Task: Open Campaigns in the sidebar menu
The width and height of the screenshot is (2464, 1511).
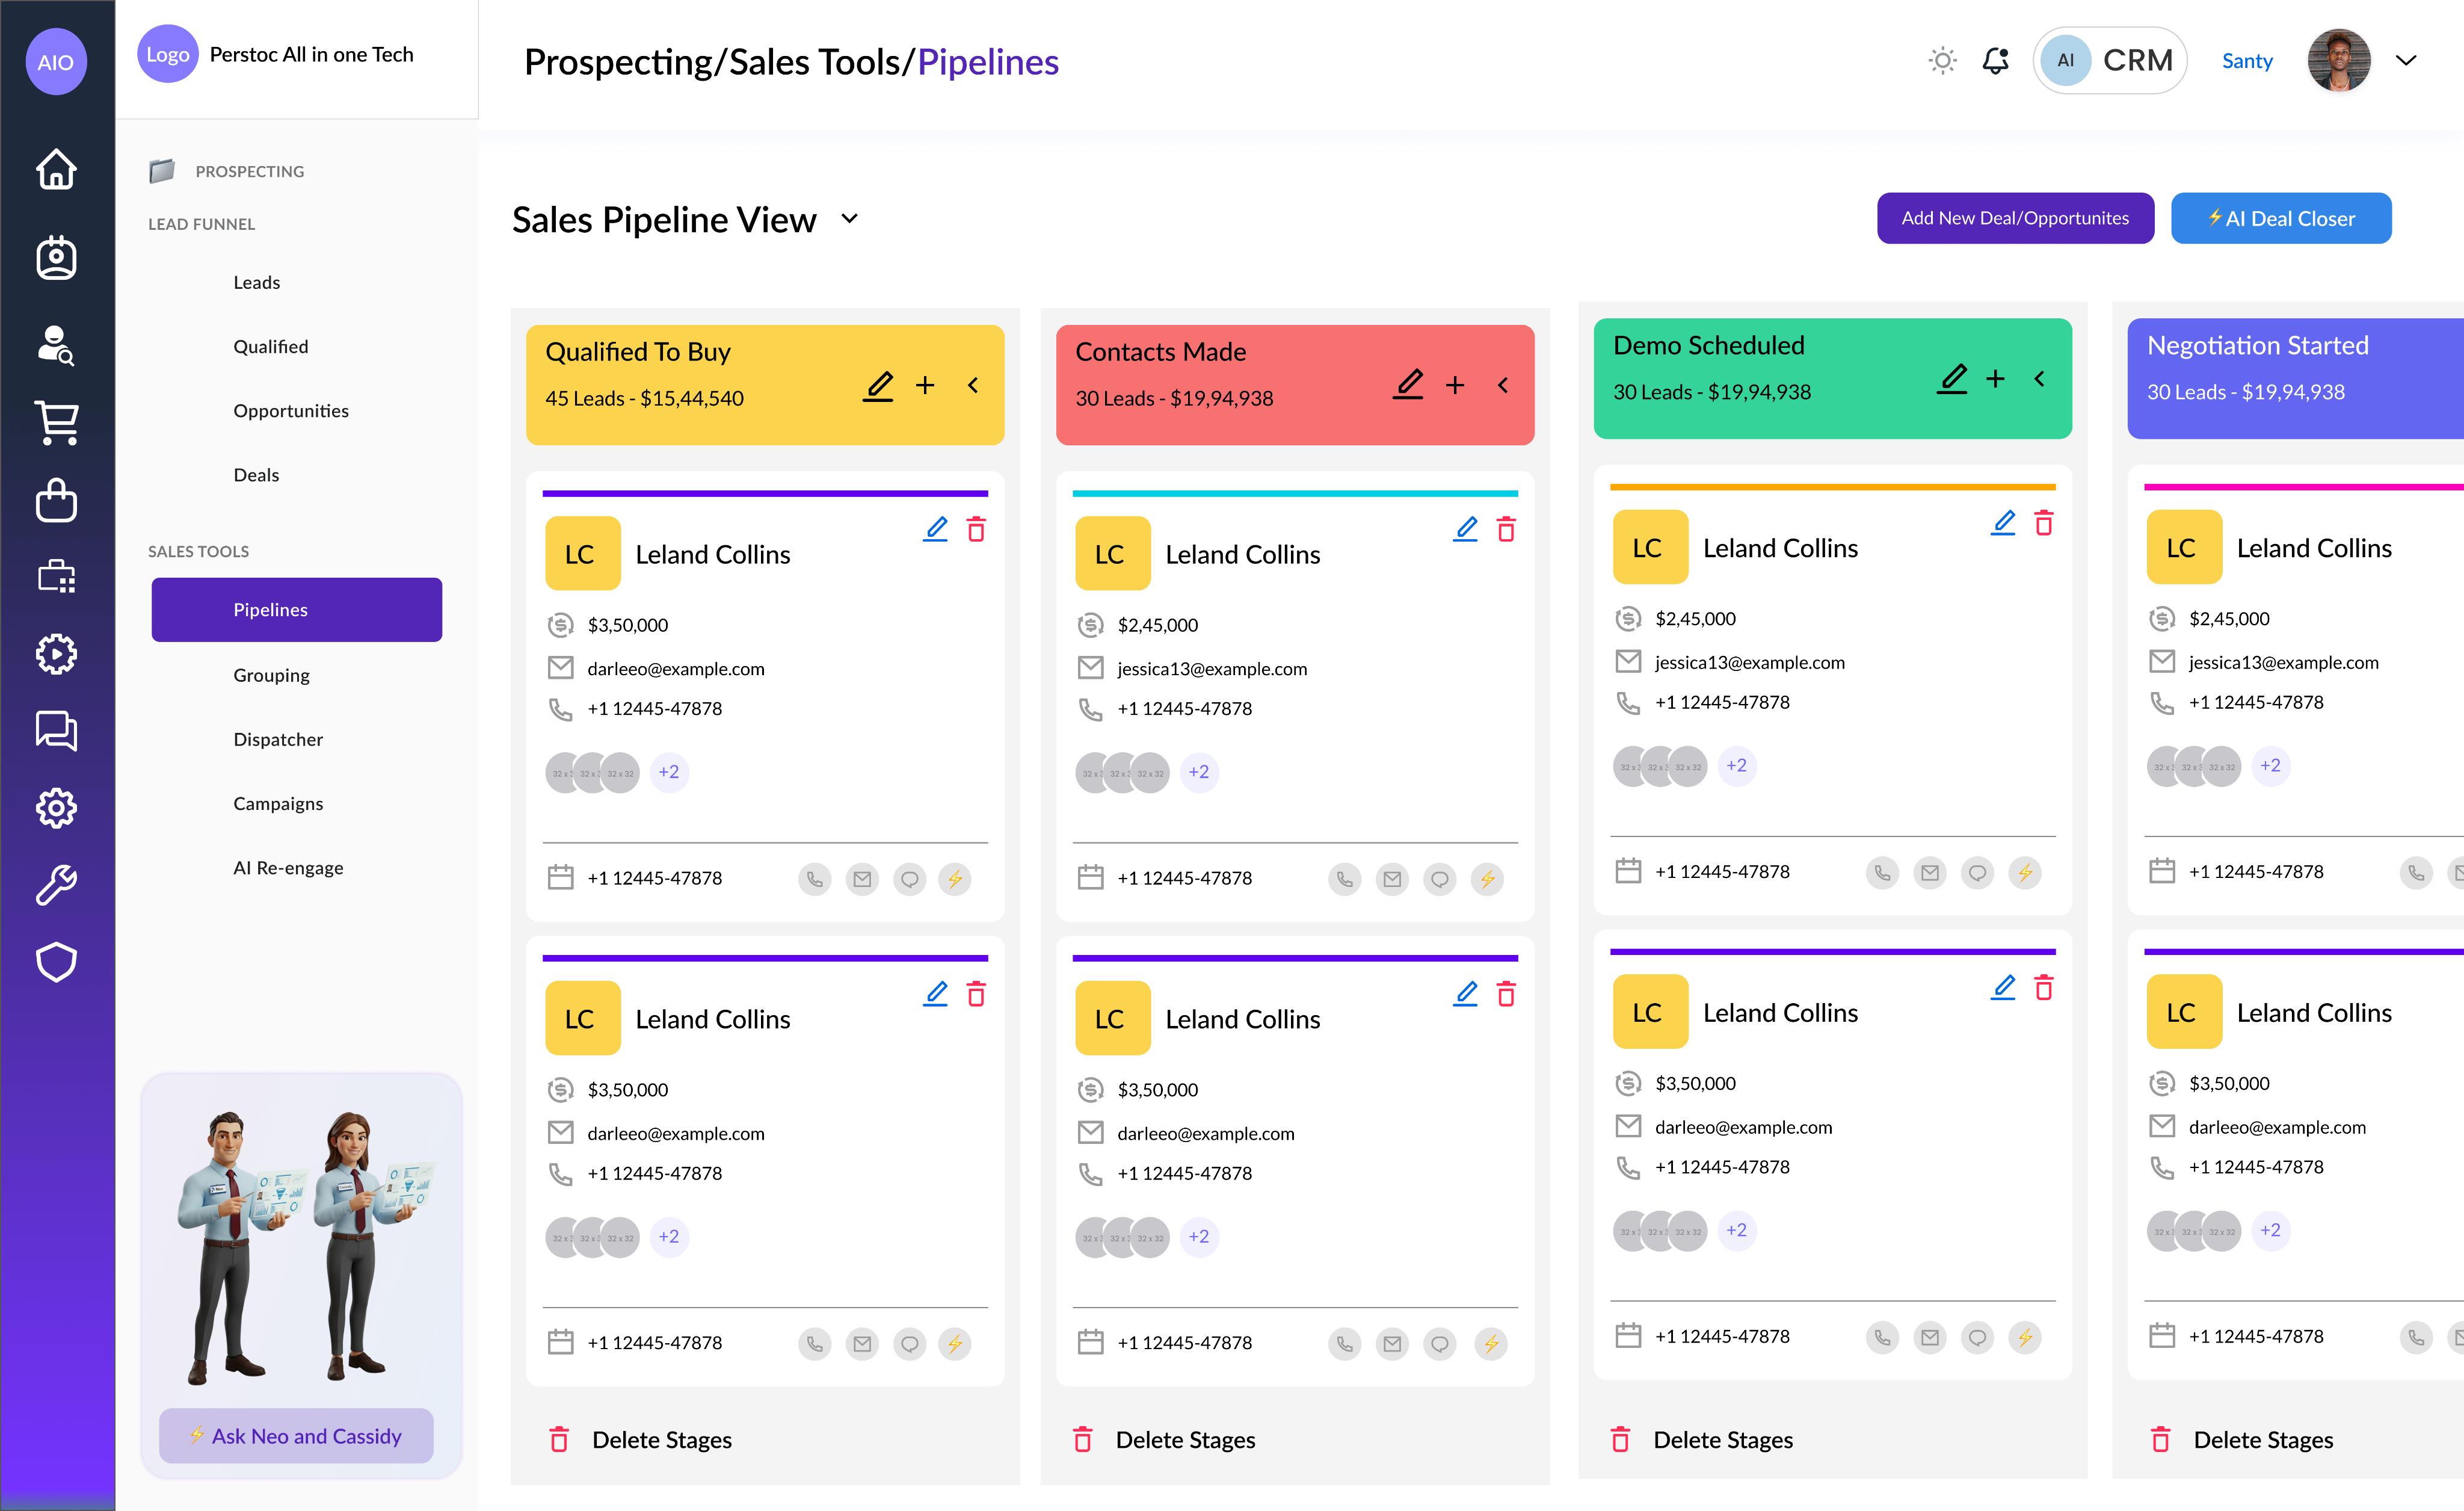Action: pyautogui.click(x=278, y=803)
